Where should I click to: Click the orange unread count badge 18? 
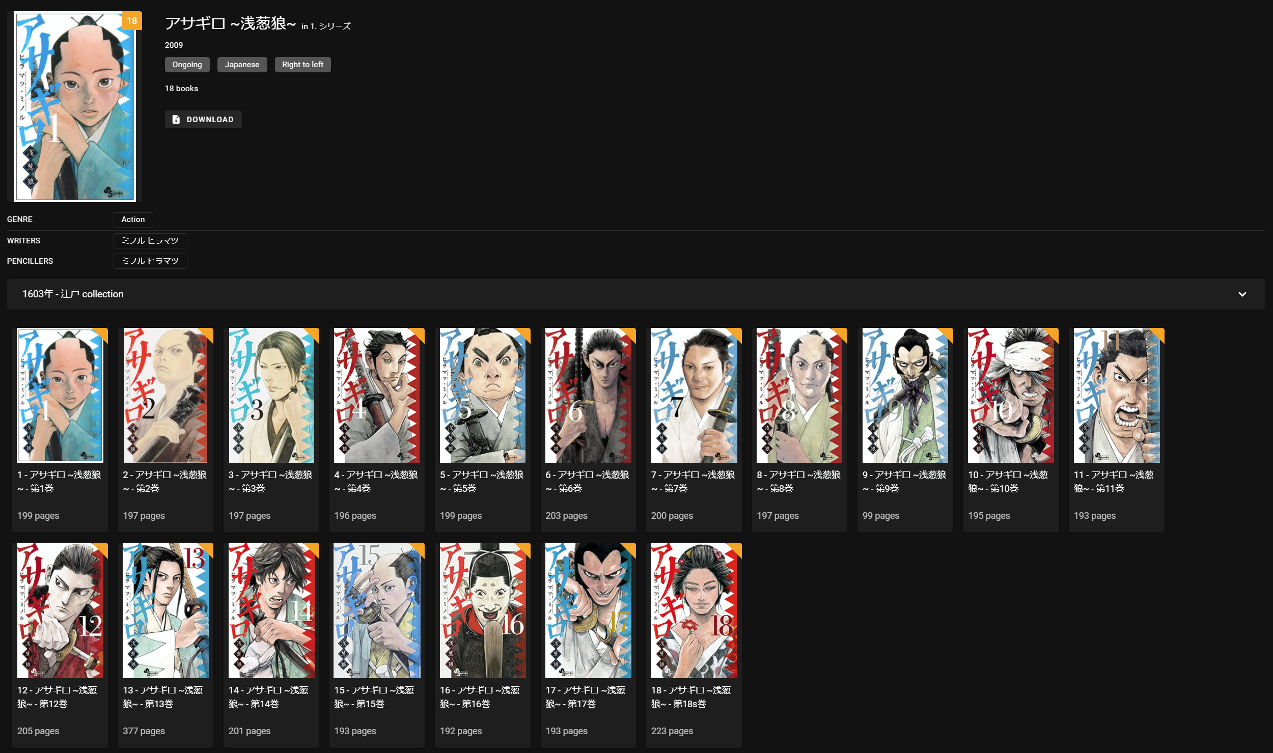pos(132,21)
